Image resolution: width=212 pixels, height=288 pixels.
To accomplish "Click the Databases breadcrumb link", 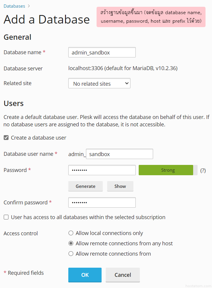I will (x=14, y=6).
